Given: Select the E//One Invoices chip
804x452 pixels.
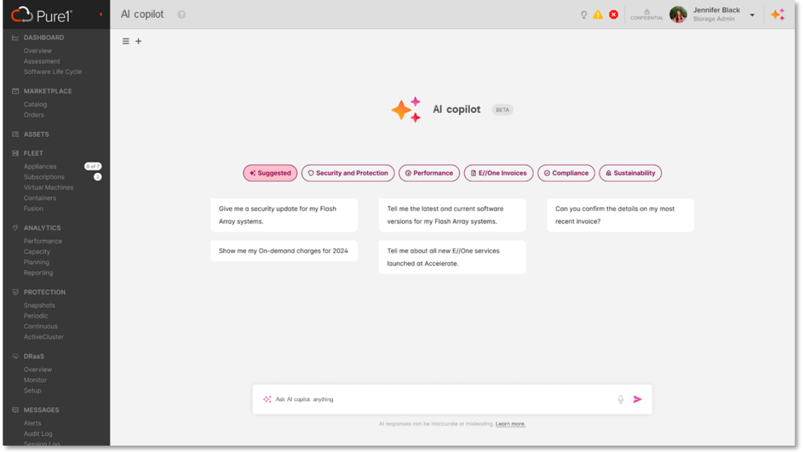Looking at the screenshot, I should coord(499,173).
